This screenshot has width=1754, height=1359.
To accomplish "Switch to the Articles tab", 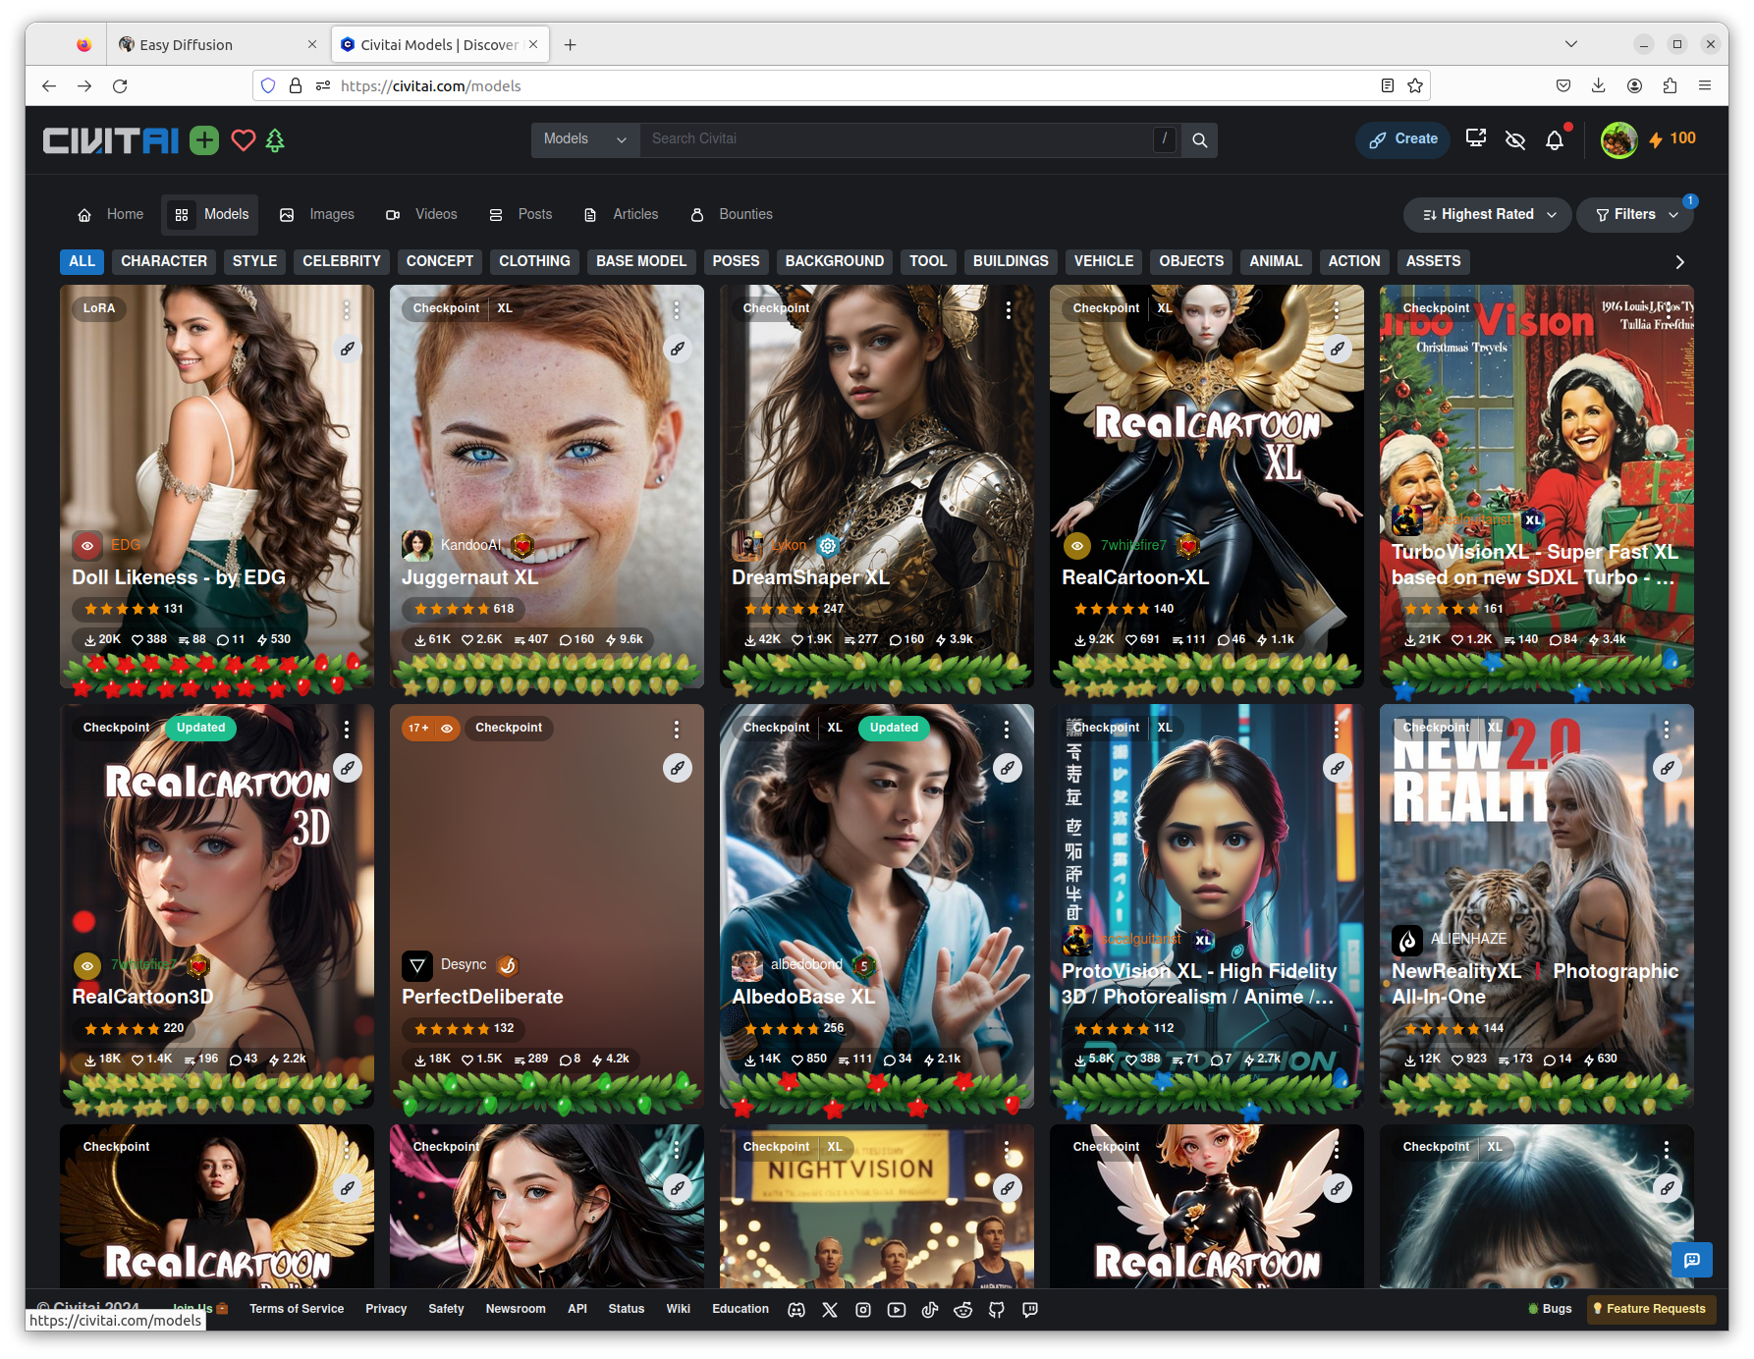I will [621, 214].
